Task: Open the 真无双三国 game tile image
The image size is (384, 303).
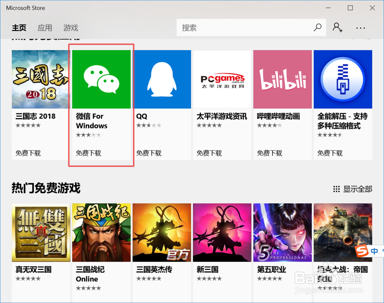Action: tap(41, 232)
